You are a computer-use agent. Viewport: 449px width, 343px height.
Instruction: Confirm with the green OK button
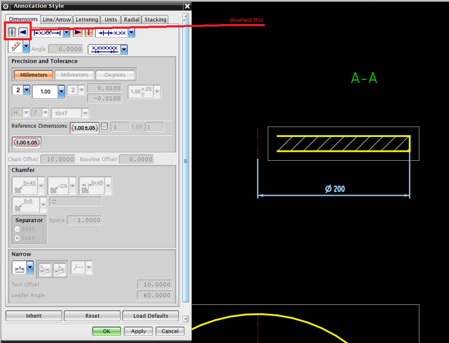coord(107,331)
